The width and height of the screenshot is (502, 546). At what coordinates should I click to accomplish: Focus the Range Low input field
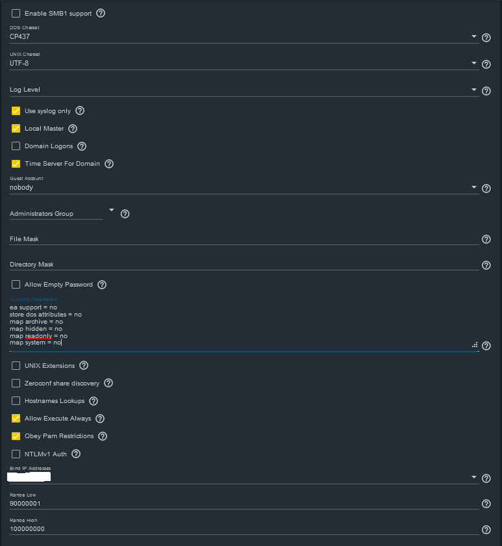[x=244, y=504]
